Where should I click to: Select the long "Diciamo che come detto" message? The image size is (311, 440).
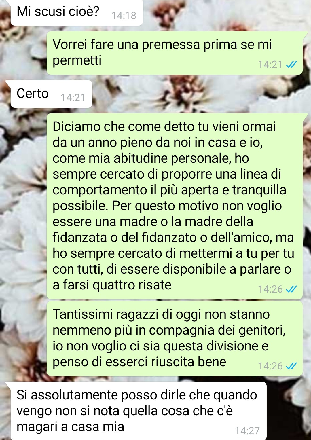tap(175, 206)
